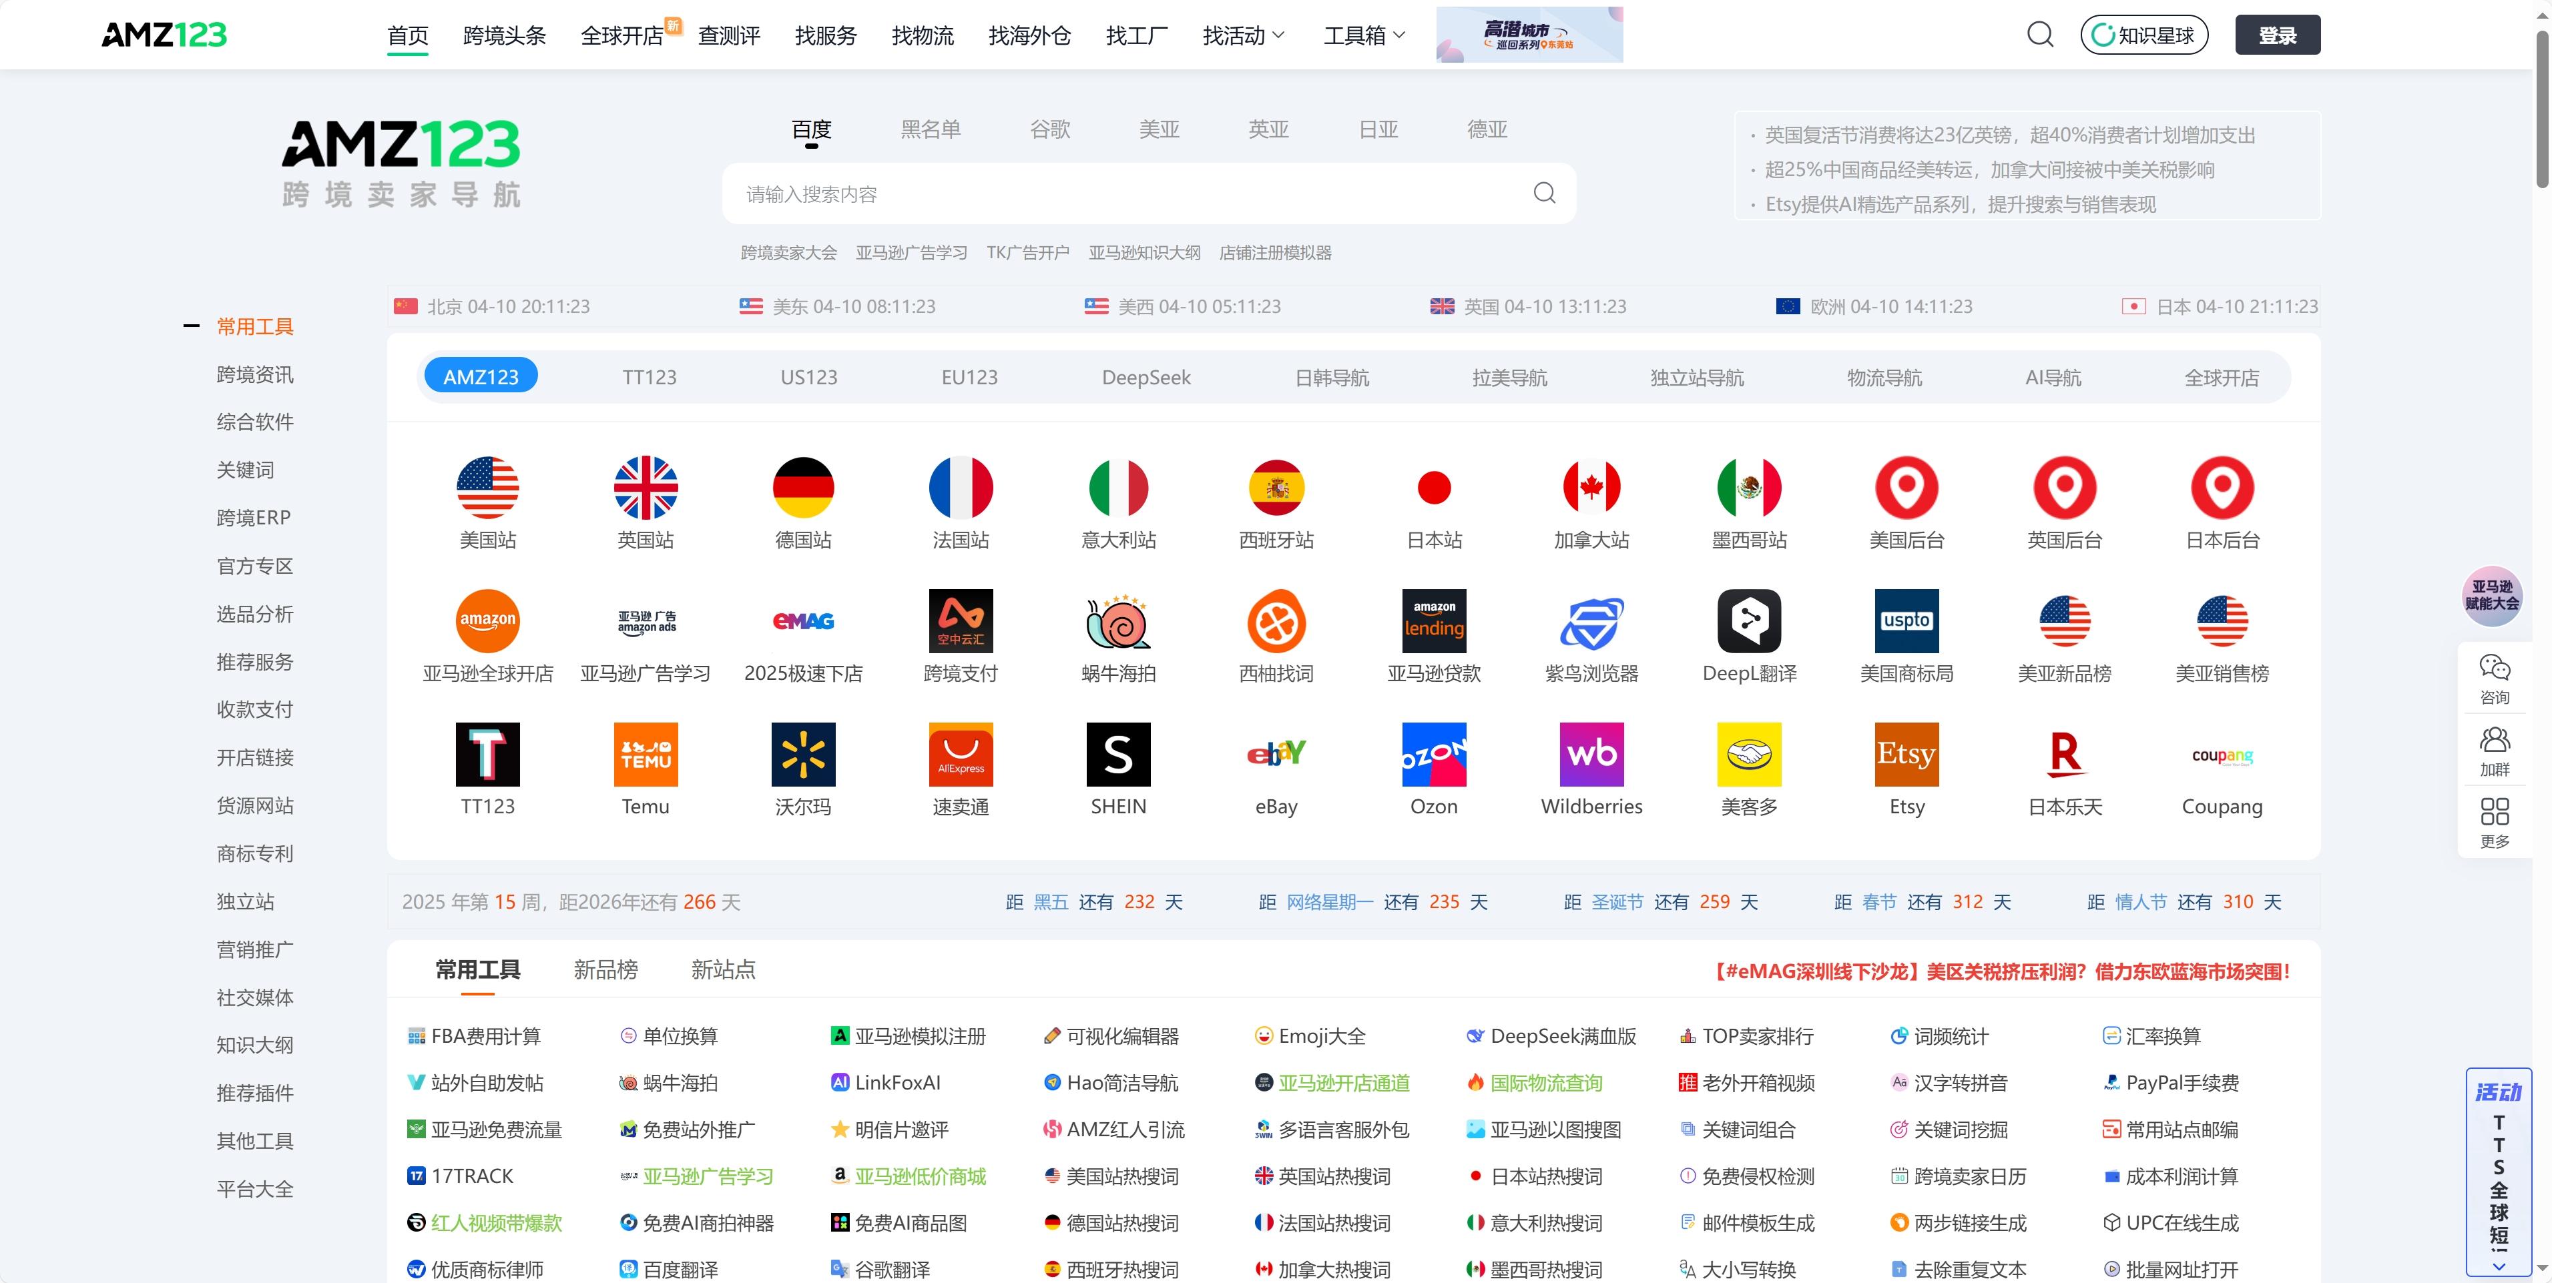Select 选品分析 in the left sidebar
Viewport: 2552px width, 1283px height.
(254, 614)
